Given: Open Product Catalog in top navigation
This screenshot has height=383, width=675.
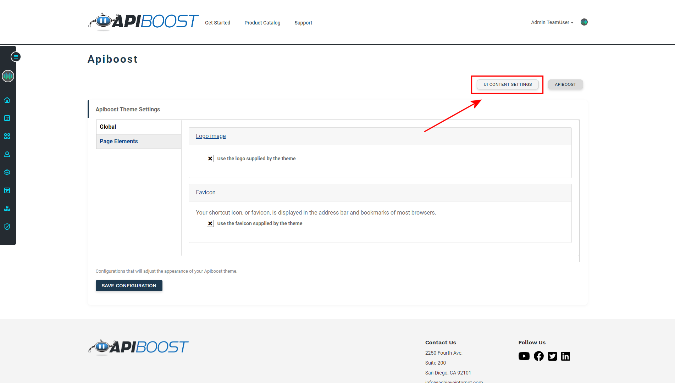Looking at the screenshot, I should [x=262, y=23].
